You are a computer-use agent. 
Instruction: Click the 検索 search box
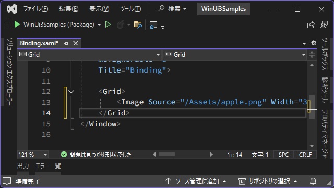(x=172, y=9)
